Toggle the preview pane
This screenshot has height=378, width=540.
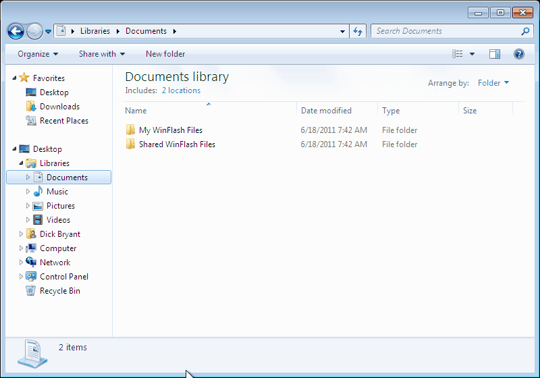[x=495, y=54]
